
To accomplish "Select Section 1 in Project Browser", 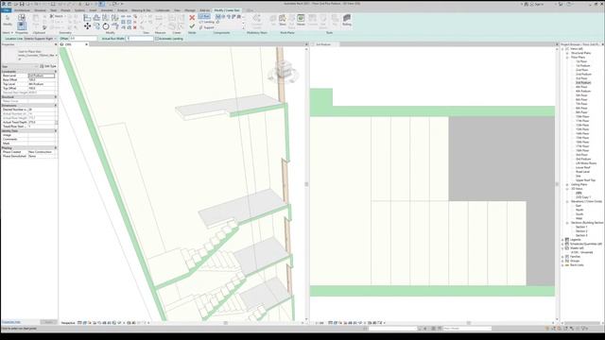I will (x=581, y=227).
